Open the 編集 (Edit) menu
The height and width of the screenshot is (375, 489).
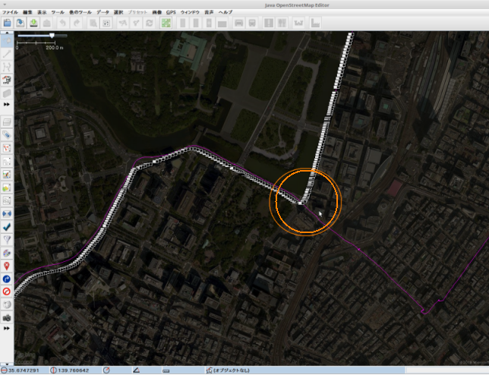(27, 12)
